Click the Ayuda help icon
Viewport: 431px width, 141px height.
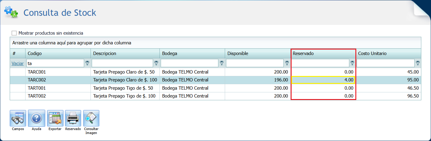36,118
